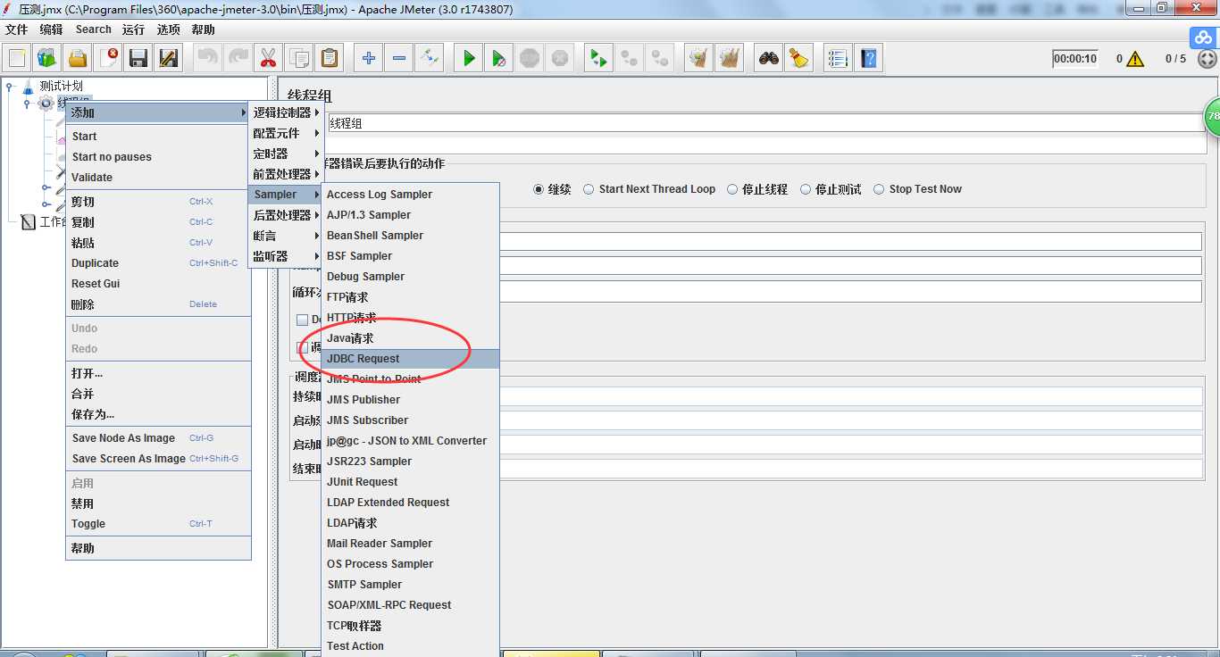Expand the 前置处理器 submenu

(x=286, y=174)
